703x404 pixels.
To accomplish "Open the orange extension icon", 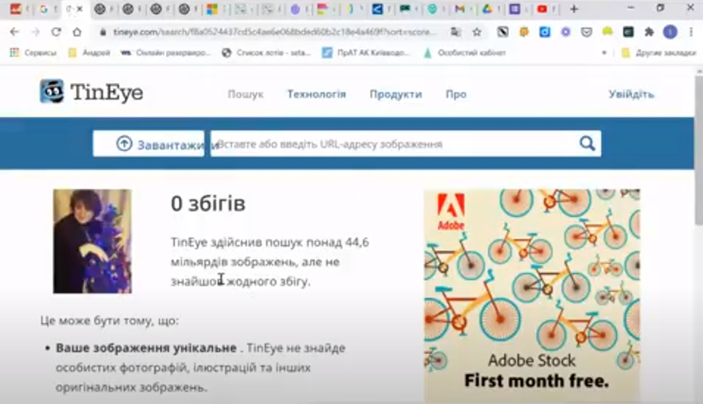I will (524, 32).
